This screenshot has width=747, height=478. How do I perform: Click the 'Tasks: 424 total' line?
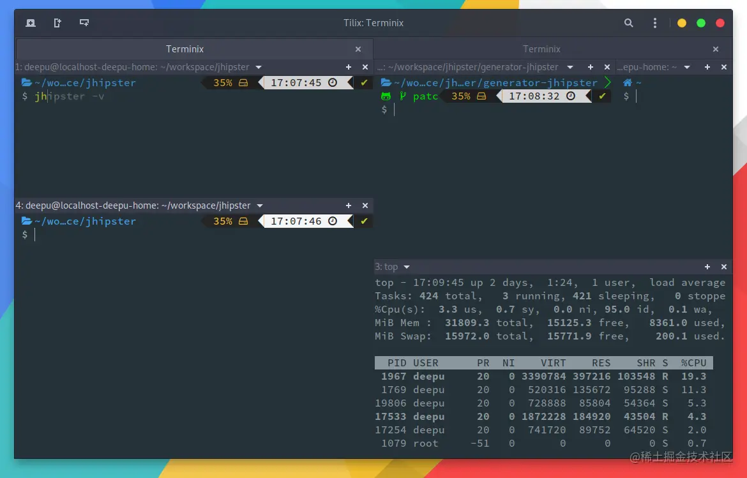click(550, 296)
